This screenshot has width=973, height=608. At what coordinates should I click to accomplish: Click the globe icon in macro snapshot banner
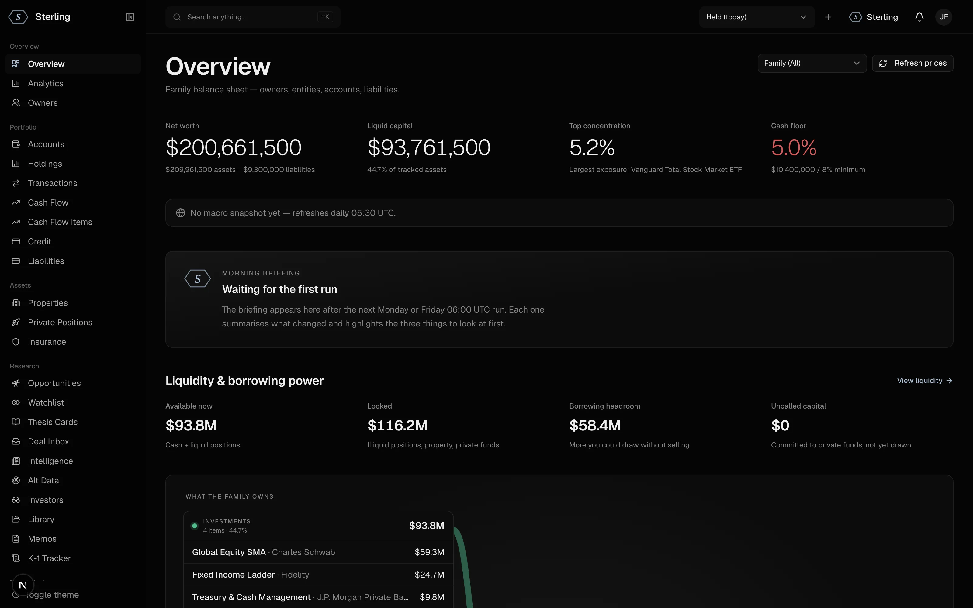point(181,213)
